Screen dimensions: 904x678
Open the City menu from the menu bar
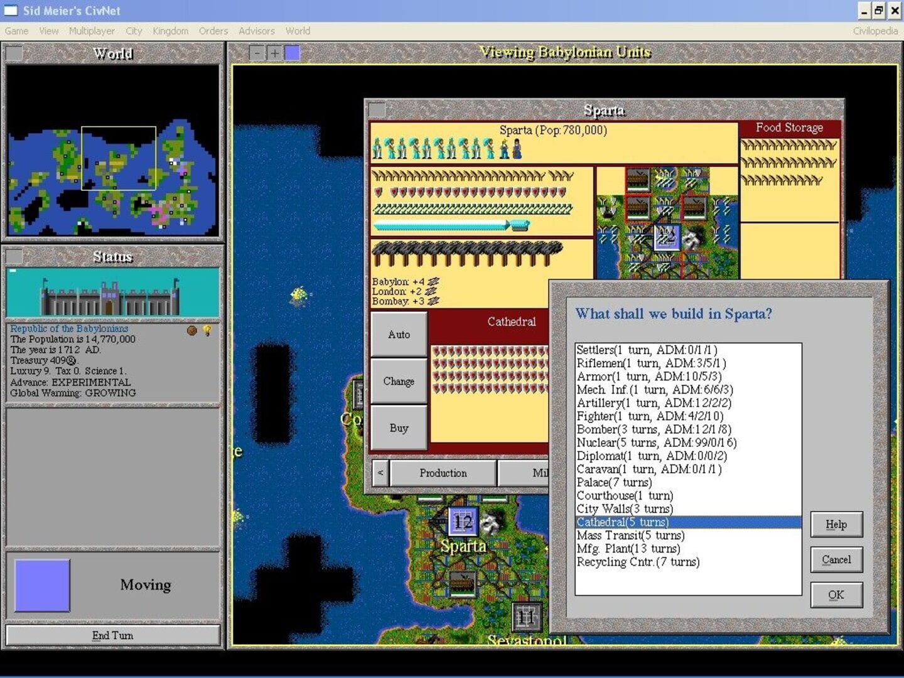tap(133, 31)
